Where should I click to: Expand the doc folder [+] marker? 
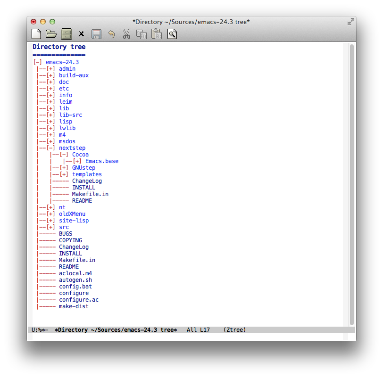click(x=50, y=82)
